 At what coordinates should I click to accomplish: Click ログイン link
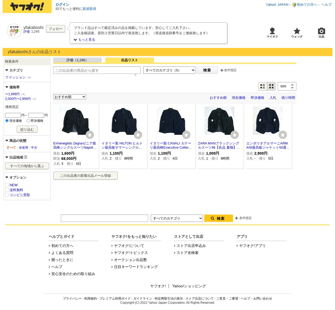click(62, 5)
